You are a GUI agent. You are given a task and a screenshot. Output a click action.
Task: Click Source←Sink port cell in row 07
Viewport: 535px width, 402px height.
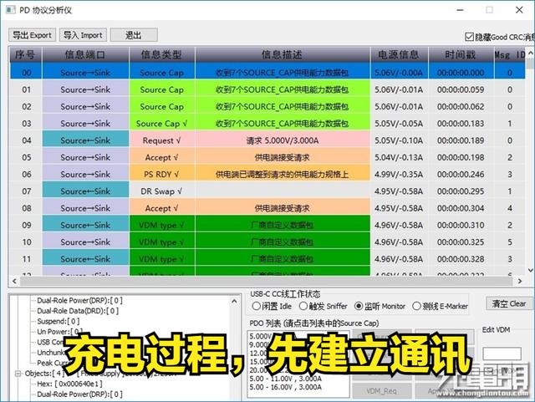coord(85,191)
